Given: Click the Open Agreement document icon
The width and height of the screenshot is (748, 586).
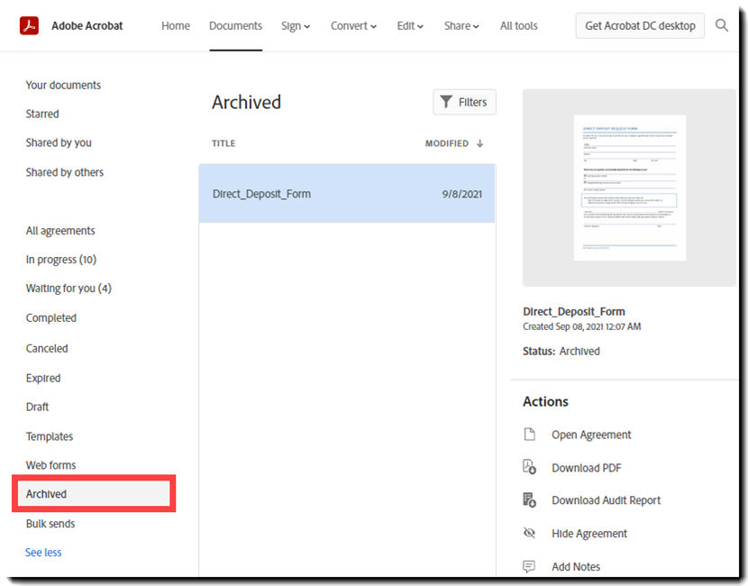Looking at the screenshot, I should tap(530, 435).
